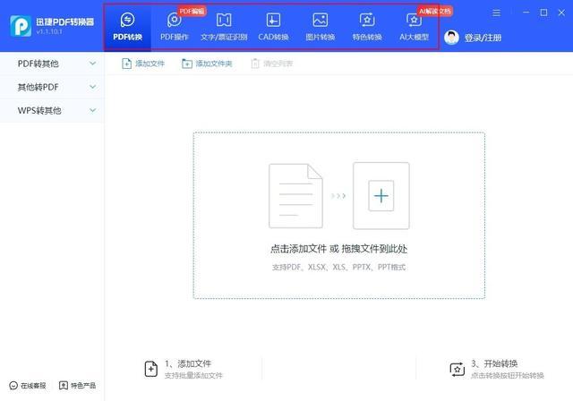Viewport: 573px width, 401px height.
Task: Click the step 1 添加文件 icon
Action: click(x=151, y=369)
